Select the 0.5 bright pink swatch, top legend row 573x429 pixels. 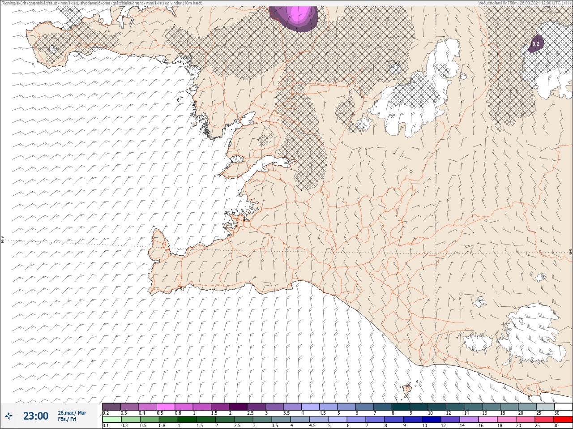[166, 407]
